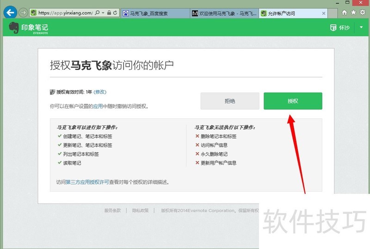This screenshot has height=249, width=370.
Task: Click the text 永久删除笔记
Action: (x=214, y=154)
